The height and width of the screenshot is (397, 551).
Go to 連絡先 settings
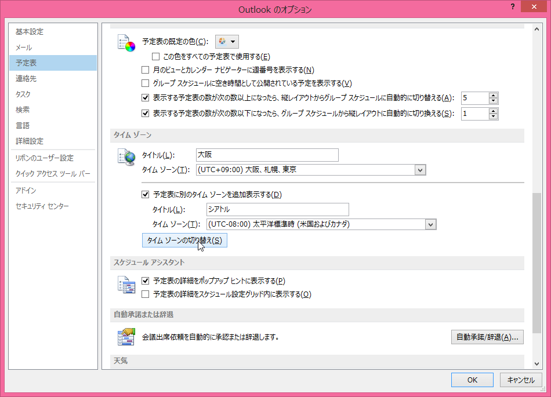(53, 79)
